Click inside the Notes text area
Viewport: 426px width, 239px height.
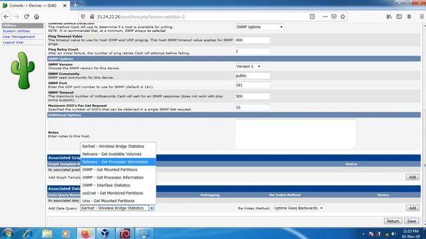(296, 134)
